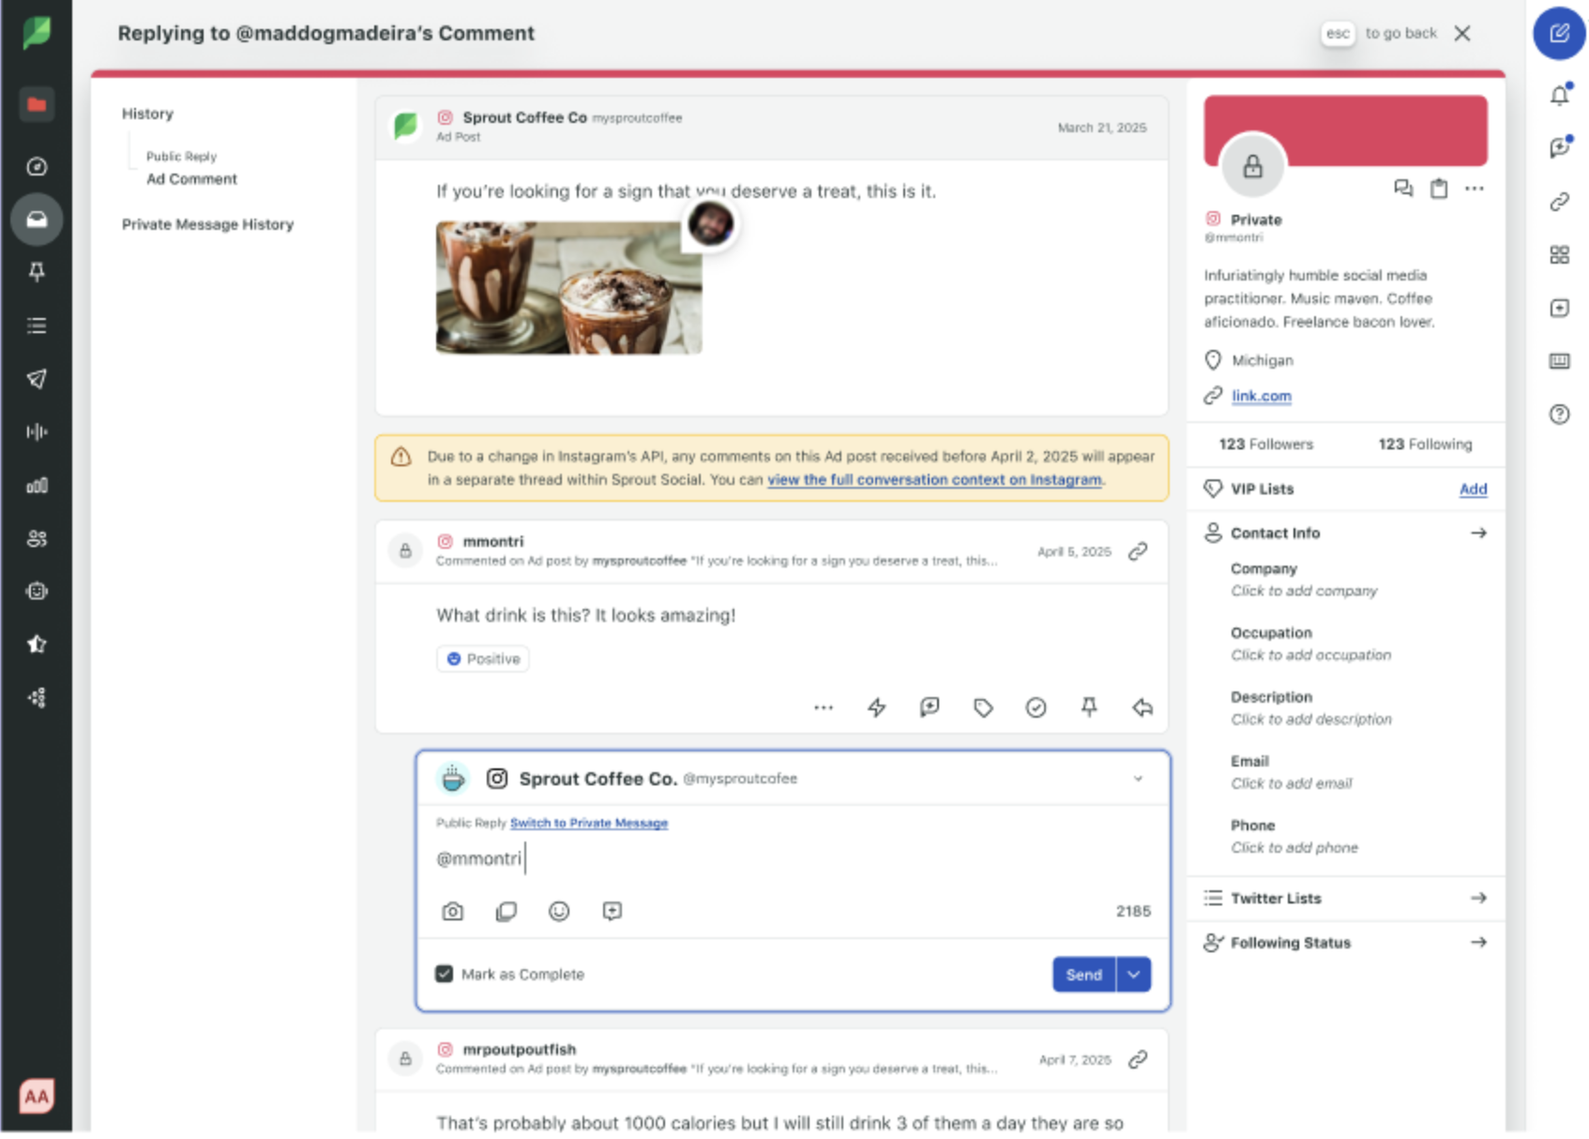Open the grid squares icon in right rail

point(1559,254)
